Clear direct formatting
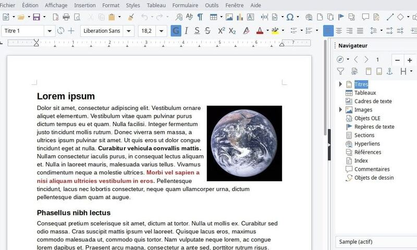This screenshot has width=417, height=250. [246, 31]
